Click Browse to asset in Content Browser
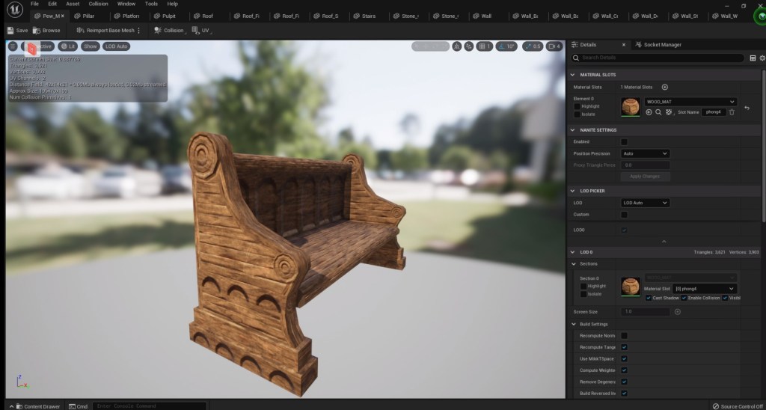The image size is (766, 410). tap(46, 31)
